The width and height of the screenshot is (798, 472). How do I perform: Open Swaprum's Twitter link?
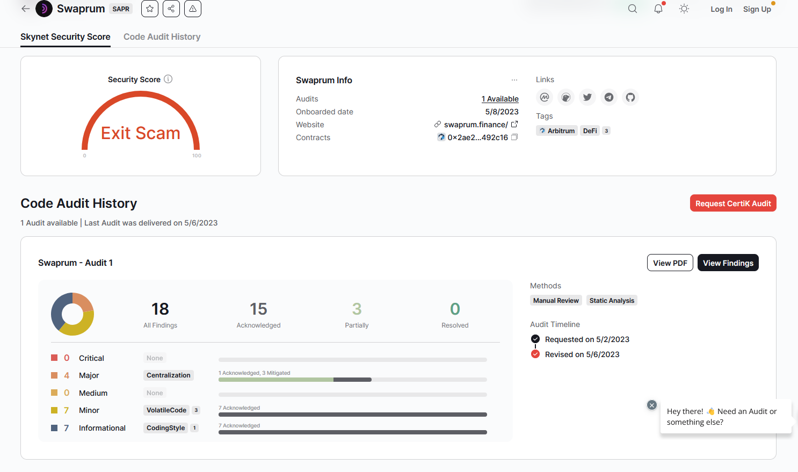pos(587,97)
